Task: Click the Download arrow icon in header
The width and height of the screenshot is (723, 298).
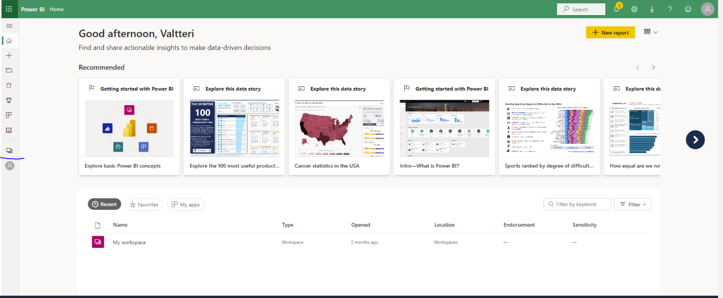Action: click(x=652, y=9)
